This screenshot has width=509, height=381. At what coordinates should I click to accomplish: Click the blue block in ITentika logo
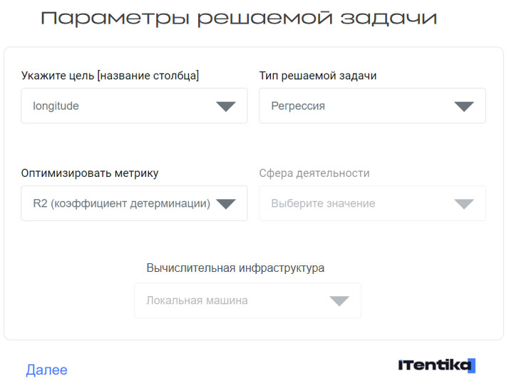pos(472,366)
